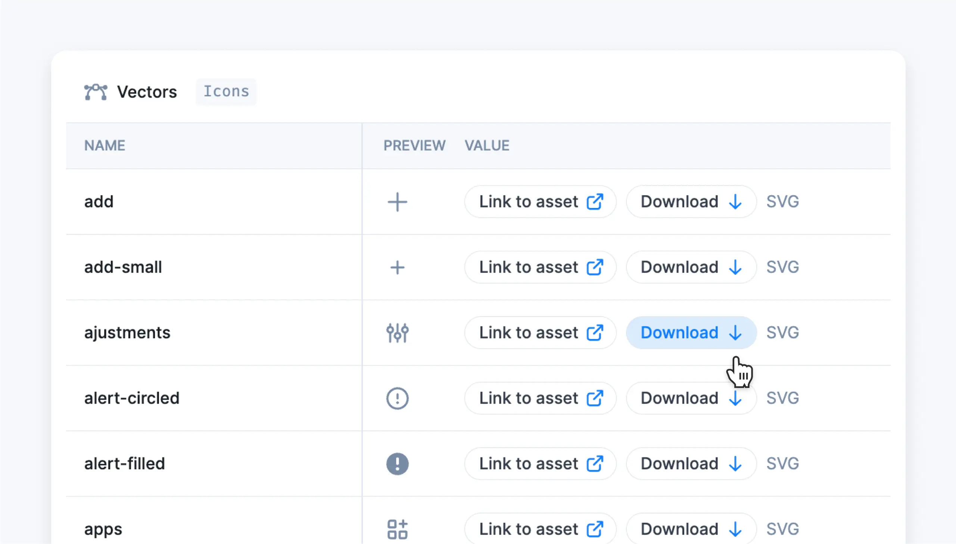
Task: Select the Icons tag label
Action: 226,91
